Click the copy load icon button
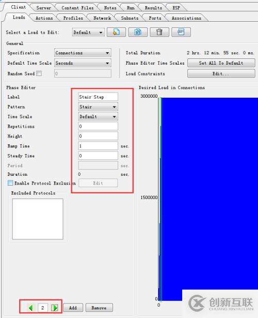This screenshot has width=258, height=318. [138, 32]
